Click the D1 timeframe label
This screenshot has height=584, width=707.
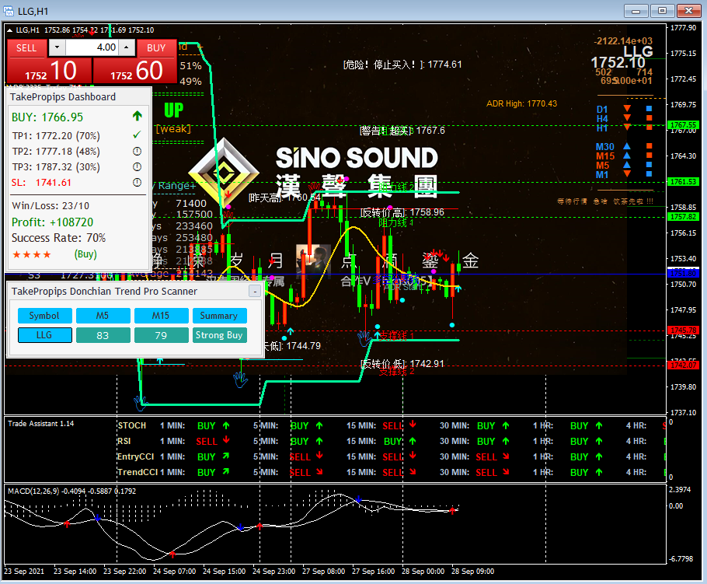tap(602, 109)
